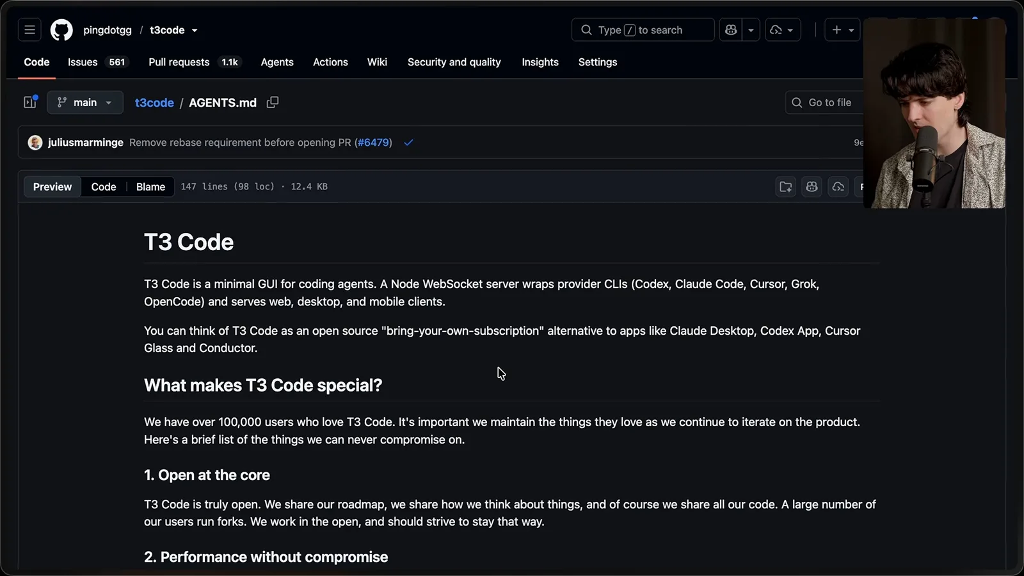Focus the Type / to search box

pos(643,30)
